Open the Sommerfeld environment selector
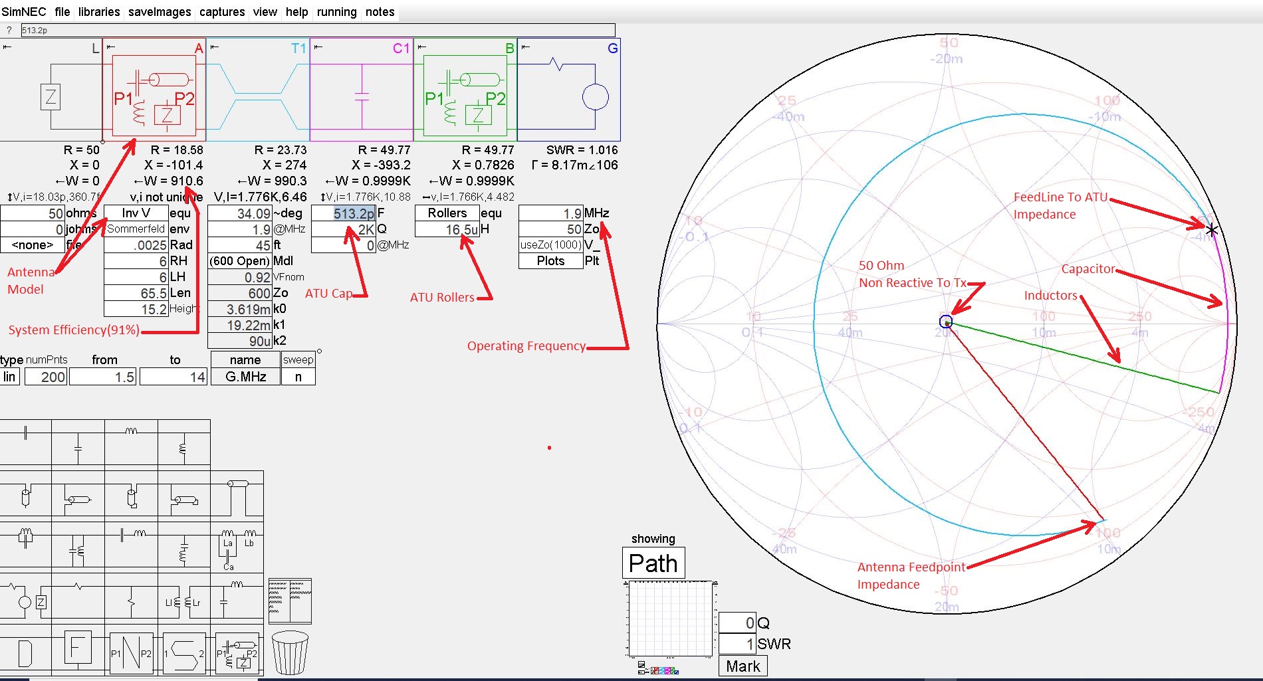The width and height of the screenshot is (1263, 681). click(136, 229)
